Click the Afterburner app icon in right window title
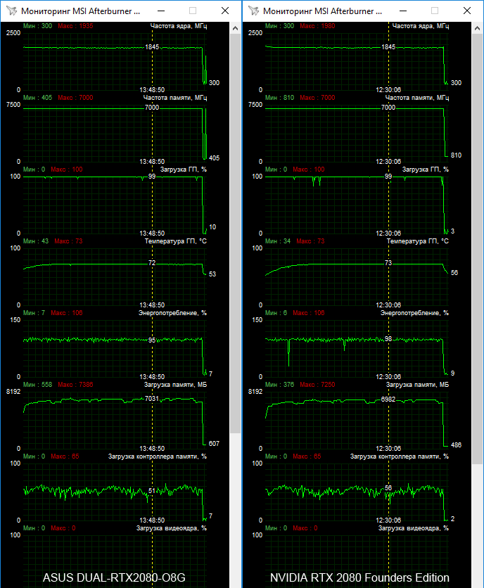The image size is (484, 588). (254, 11)
